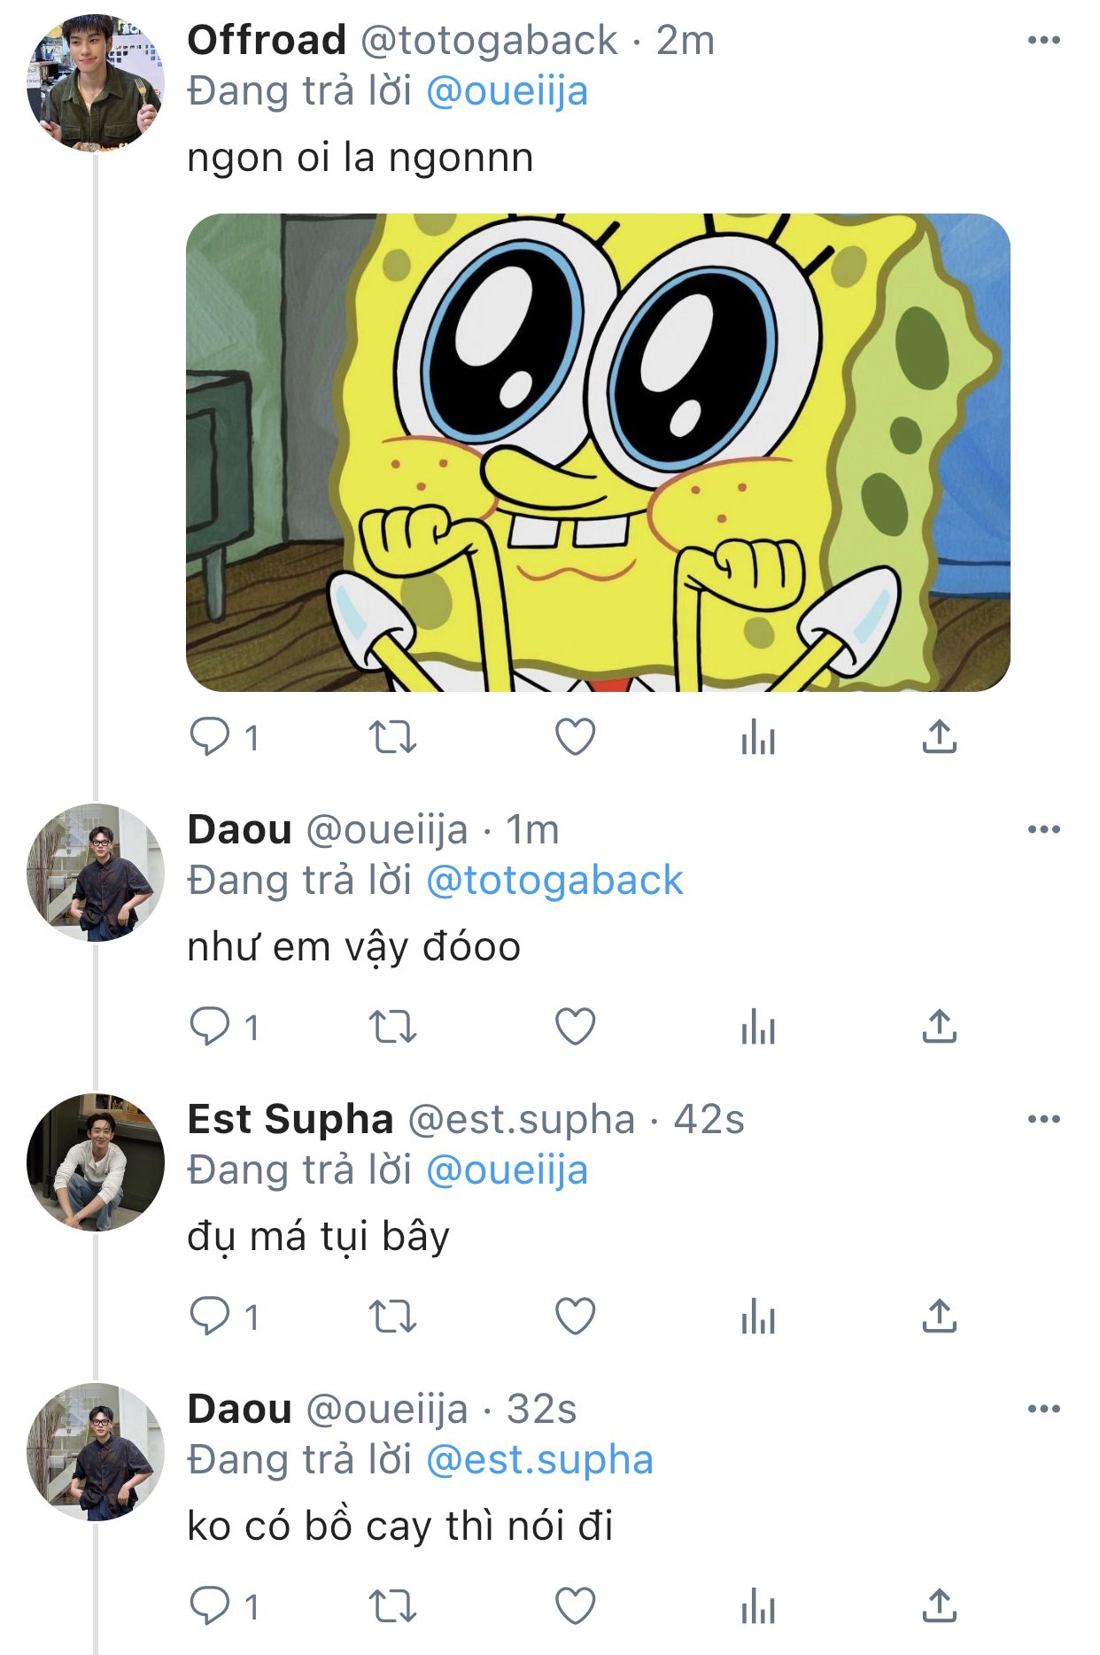Open more options on Offroad's tweet

pyautogui.click(x=1043, y=40)
